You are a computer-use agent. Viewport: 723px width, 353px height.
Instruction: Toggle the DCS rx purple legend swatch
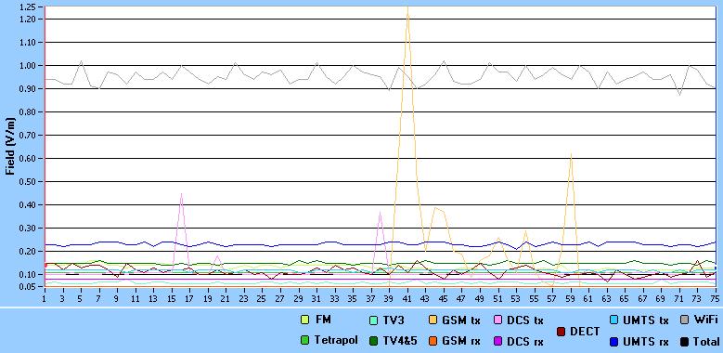[x=498, y=341]
